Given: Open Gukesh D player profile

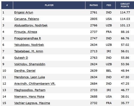Looking at the screenshot, I should pyautogui.click(x=21, y=58).
